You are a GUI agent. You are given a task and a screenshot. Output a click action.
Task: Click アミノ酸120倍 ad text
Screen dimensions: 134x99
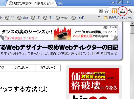point(82,36)
